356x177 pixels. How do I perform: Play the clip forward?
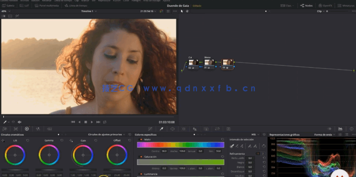92,122
